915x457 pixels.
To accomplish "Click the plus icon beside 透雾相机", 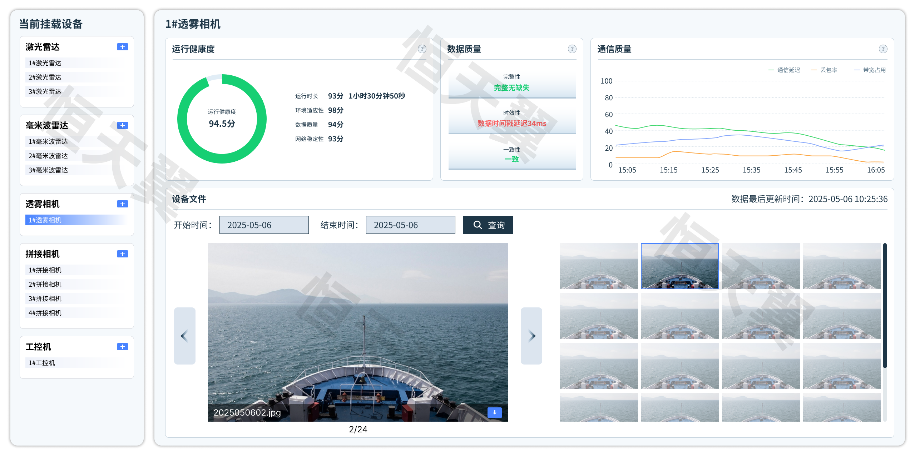I will 122,204.
